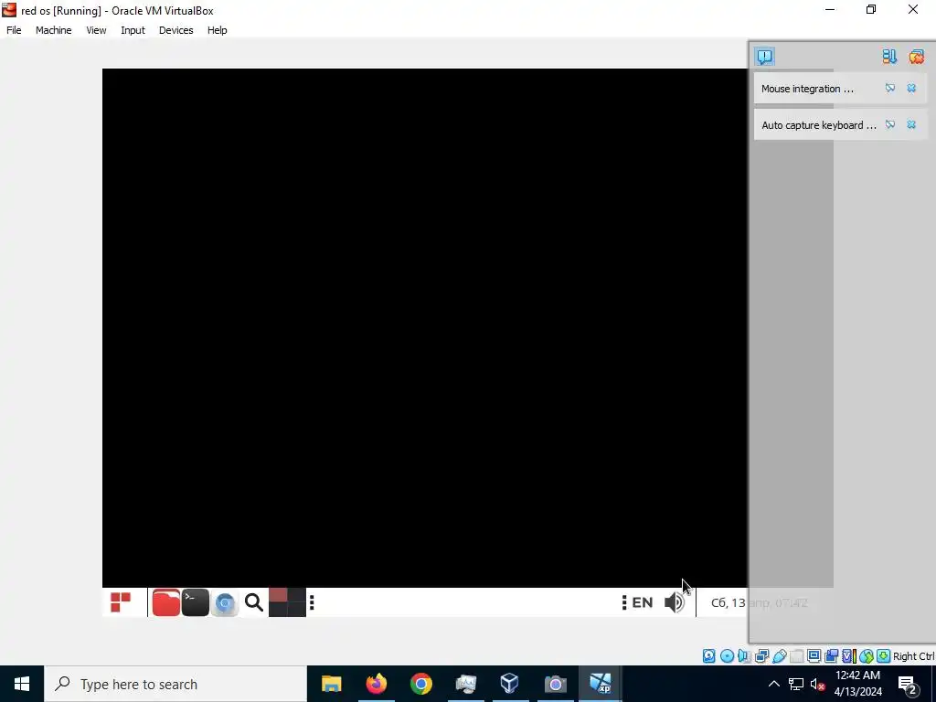Open Google Chrome from Windows taskbar
The height and width of the screenshot is (702, 936).
[420, 684]
